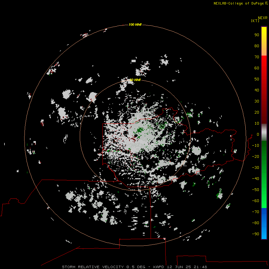Pick the yellow segment of the color bar
The width and height of the screenshot is (269, 269).
264,41
